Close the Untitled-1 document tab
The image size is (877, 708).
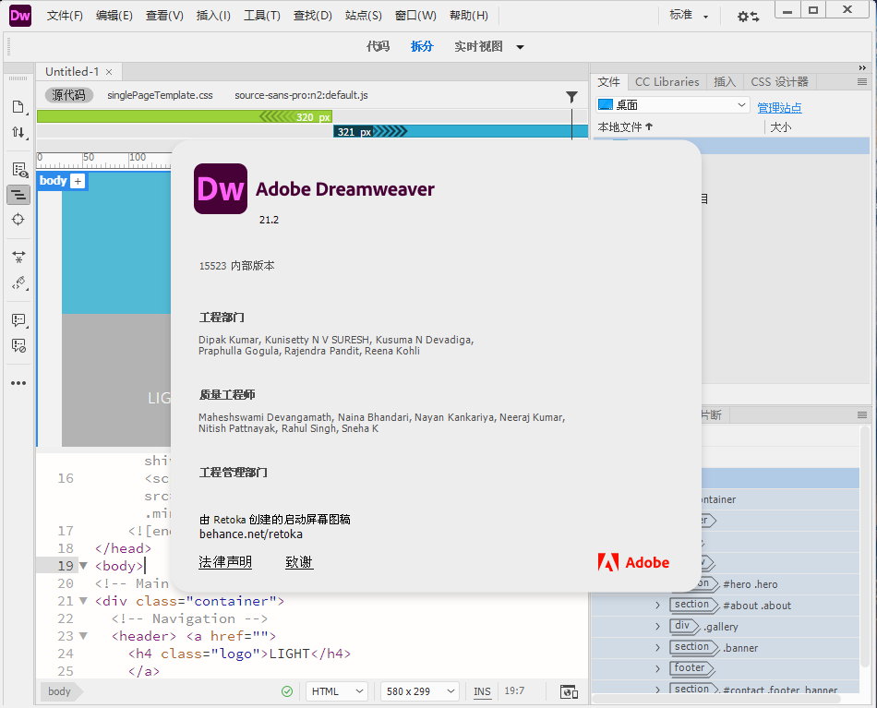109,72
